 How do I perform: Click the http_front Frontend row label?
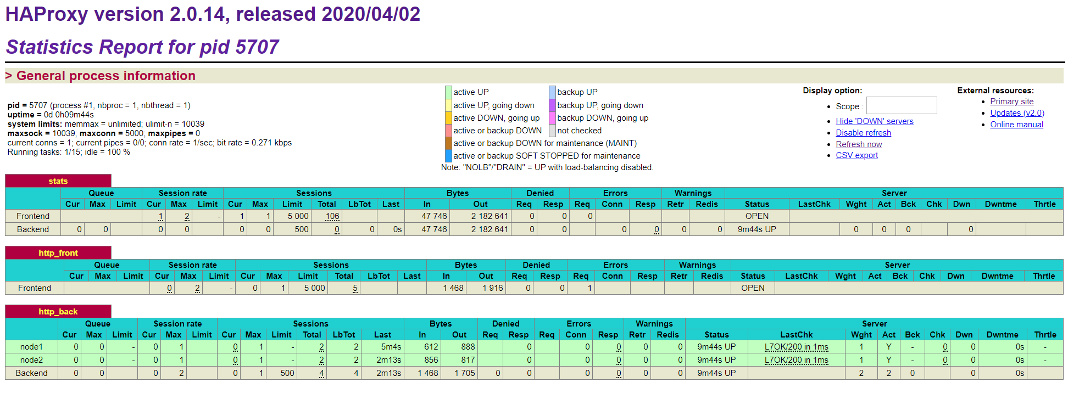(x=35, y=288)
